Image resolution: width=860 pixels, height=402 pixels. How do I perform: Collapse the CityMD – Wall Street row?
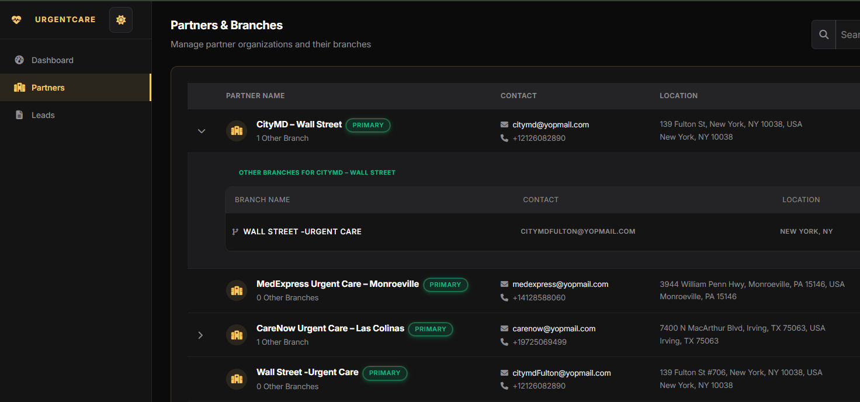[x=202, y=131]
